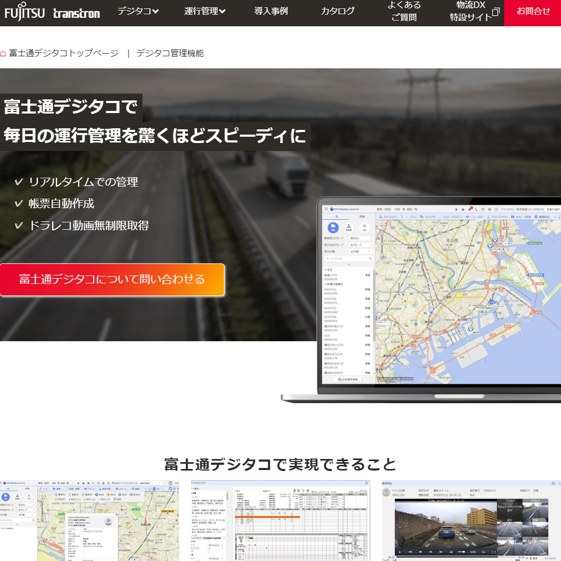
Task: Click the home icon in the breadcrumb
Action: click(x=4, y=53)
